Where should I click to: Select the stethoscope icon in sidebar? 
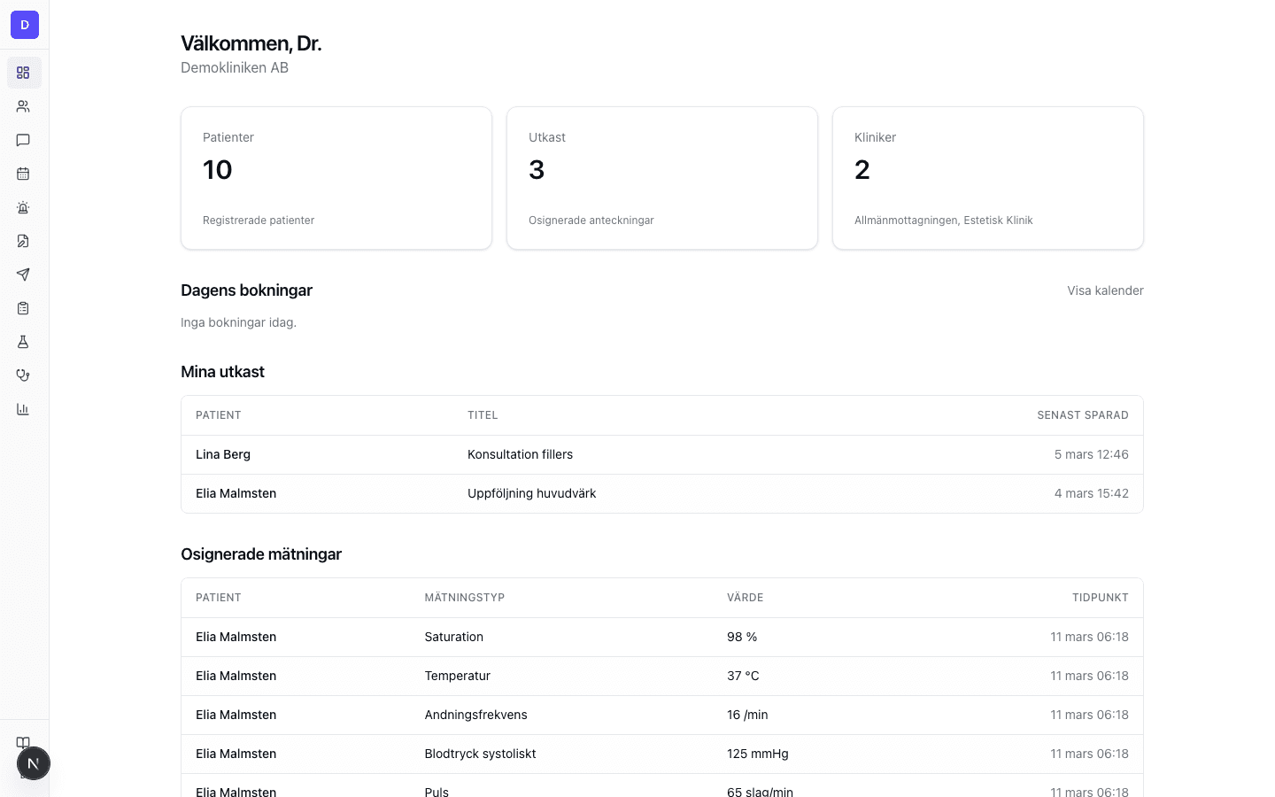click(23, 375)
